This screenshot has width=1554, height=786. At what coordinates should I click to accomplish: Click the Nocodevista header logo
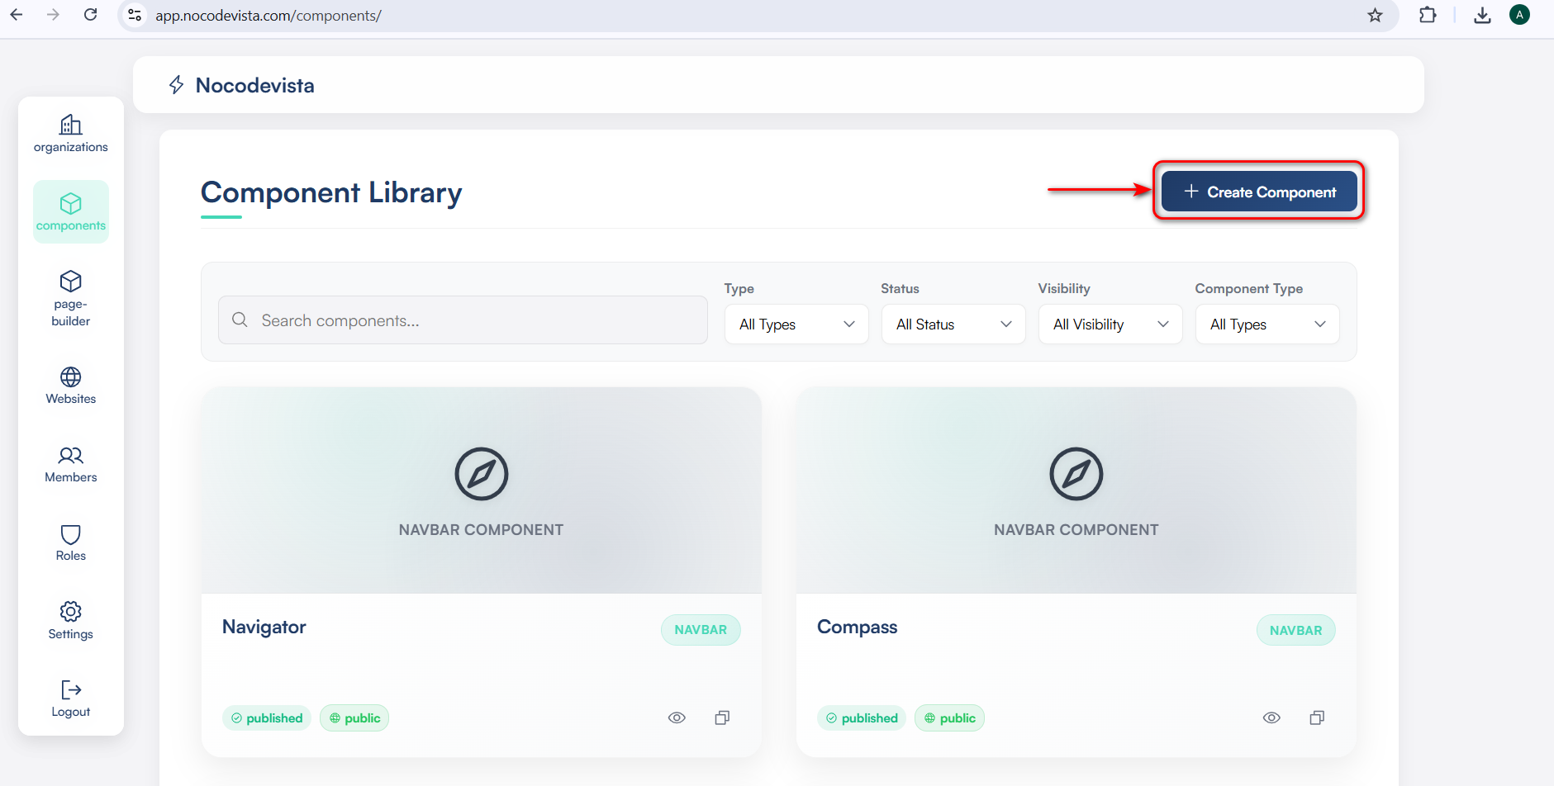point(241,85)
